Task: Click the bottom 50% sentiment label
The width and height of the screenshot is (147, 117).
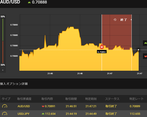Action: 3,65
